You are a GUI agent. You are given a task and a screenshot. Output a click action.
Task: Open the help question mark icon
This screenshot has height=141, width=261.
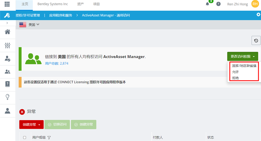point(218,4)
